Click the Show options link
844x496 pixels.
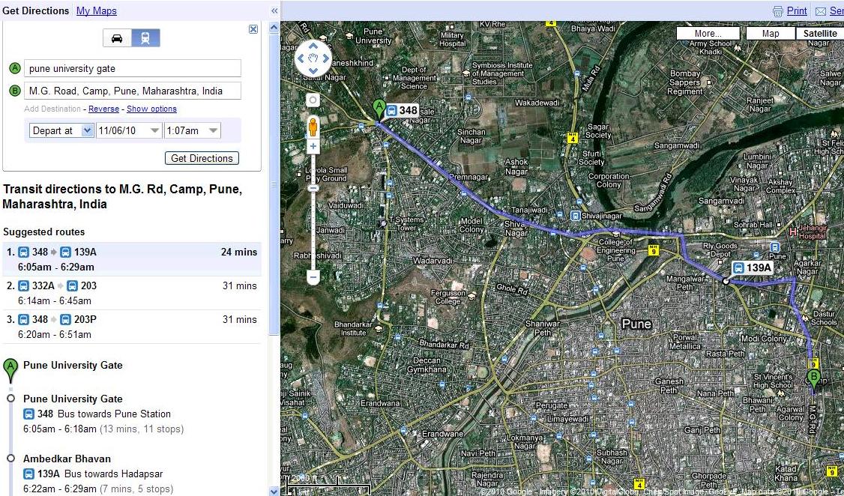click(152, 109)
